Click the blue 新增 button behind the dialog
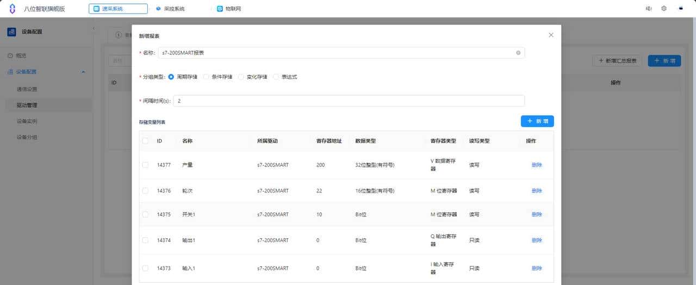The width and height of the screenshot is (696, 285). pos(664,61)
